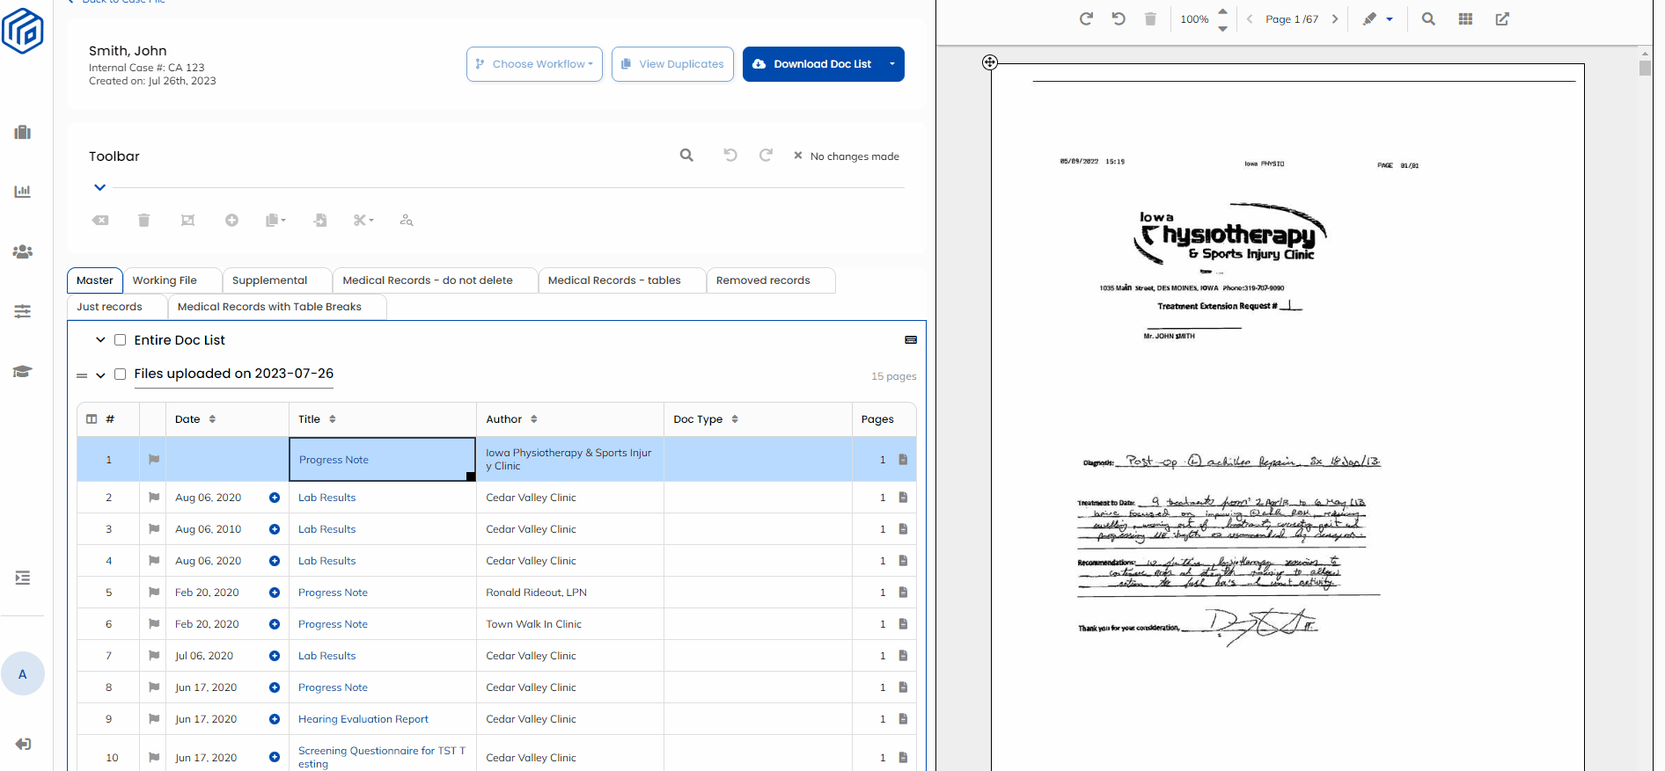Rotate page clockwise in viewer
Viewport: 1665px width, 771px height.
pyautogui.click(x=1086, y=18)
